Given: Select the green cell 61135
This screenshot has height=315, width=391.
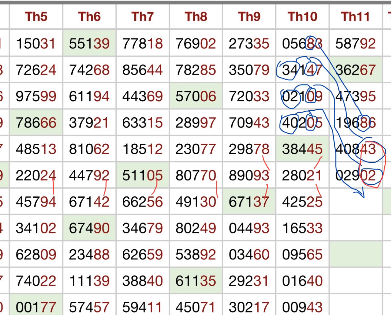Looking at the screenshot, I should pos(196,281).
